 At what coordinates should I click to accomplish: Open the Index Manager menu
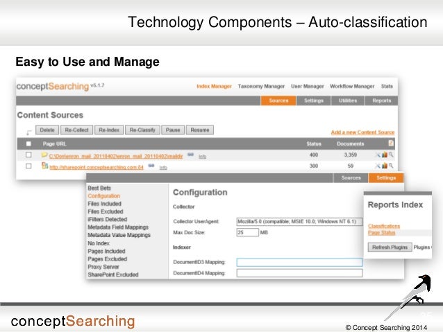point(214,87)
